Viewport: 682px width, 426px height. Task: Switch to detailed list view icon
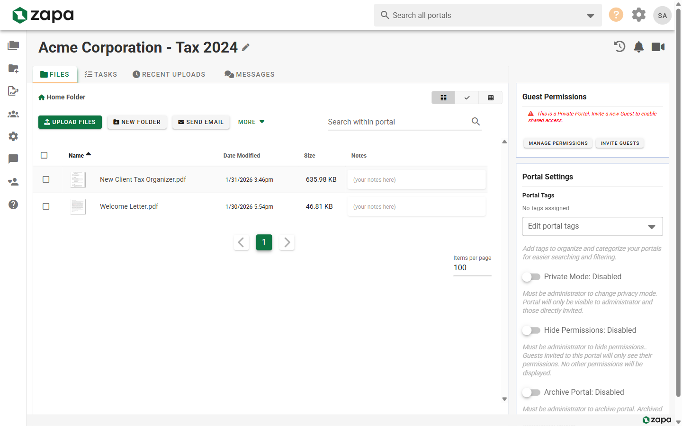(443, 98)
